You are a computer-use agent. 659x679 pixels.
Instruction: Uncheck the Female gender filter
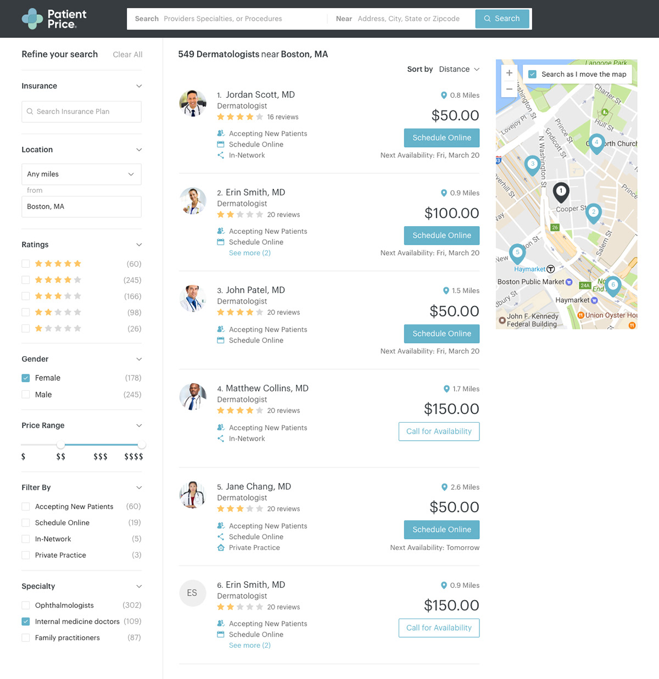(x=26, y=378)
